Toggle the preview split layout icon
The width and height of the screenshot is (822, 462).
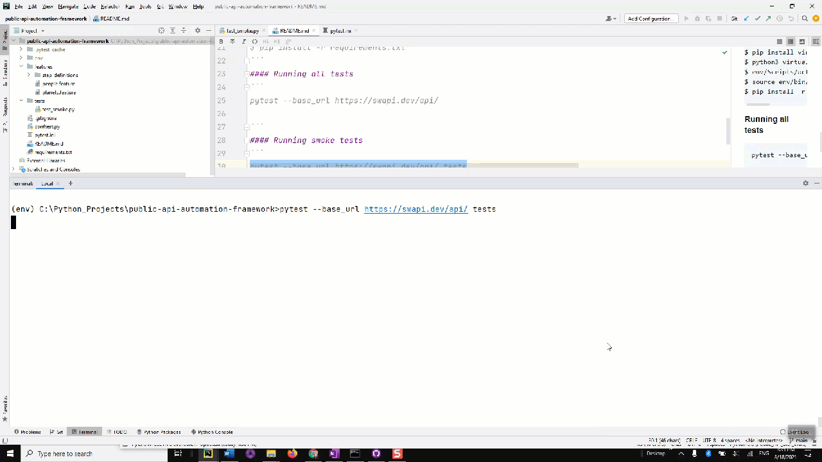click(816, 42)
